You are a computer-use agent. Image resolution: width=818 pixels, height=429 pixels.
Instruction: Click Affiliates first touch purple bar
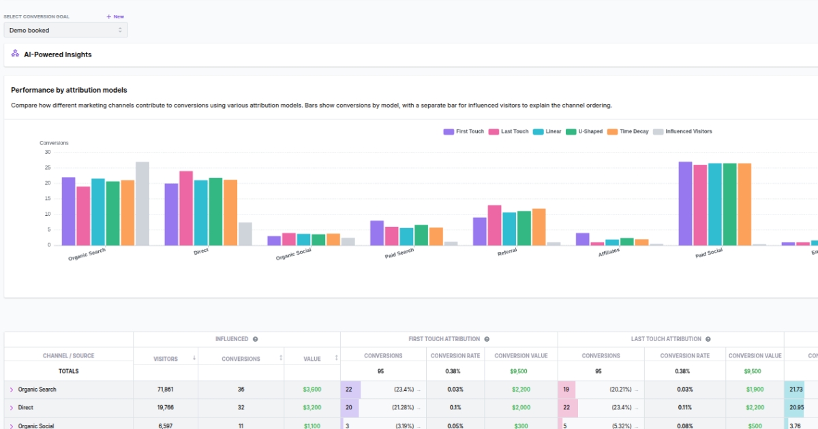click(582, 239)
